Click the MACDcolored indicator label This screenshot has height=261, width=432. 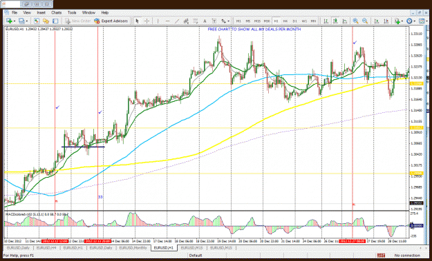(x=37, y=214)
